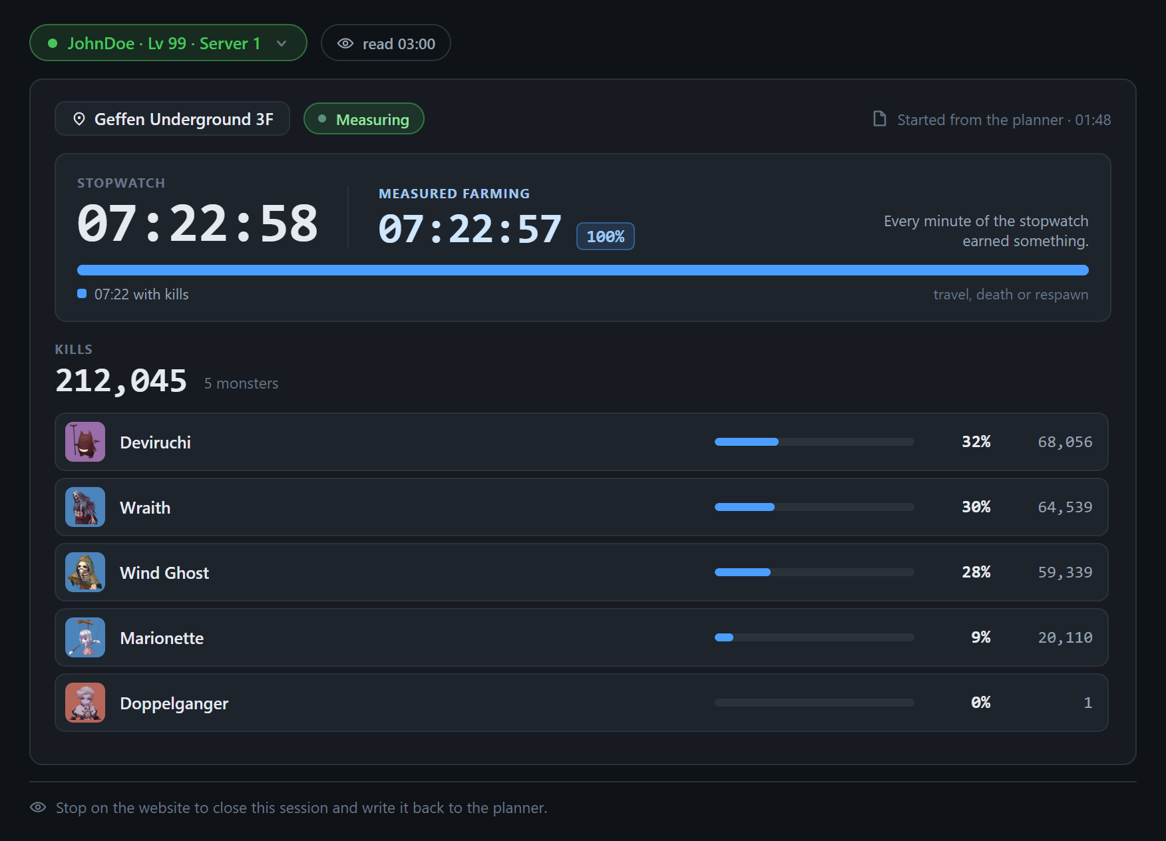The image size is (1166, 841).
Task: Click the 07:22:58 stopwatch time
Action: tap(198, 224)
